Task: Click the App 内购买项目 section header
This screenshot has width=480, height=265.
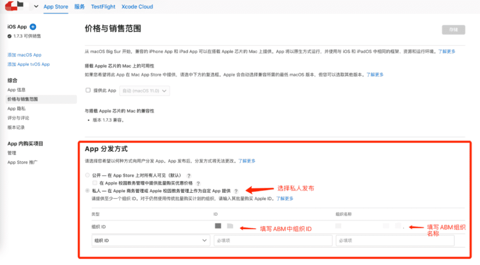Action: (25, 144)
